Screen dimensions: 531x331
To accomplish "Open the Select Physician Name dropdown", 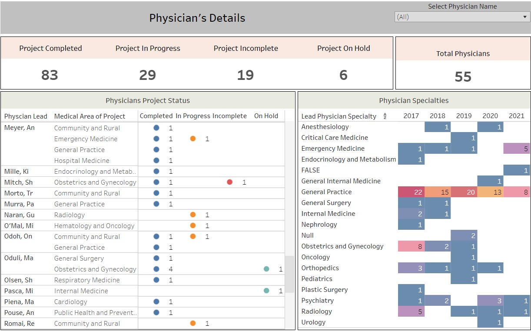I will point(462,17).
